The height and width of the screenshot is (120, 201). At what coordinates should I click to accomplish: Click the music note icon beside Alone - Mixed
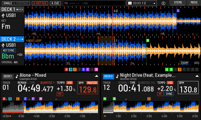point(17,76)
